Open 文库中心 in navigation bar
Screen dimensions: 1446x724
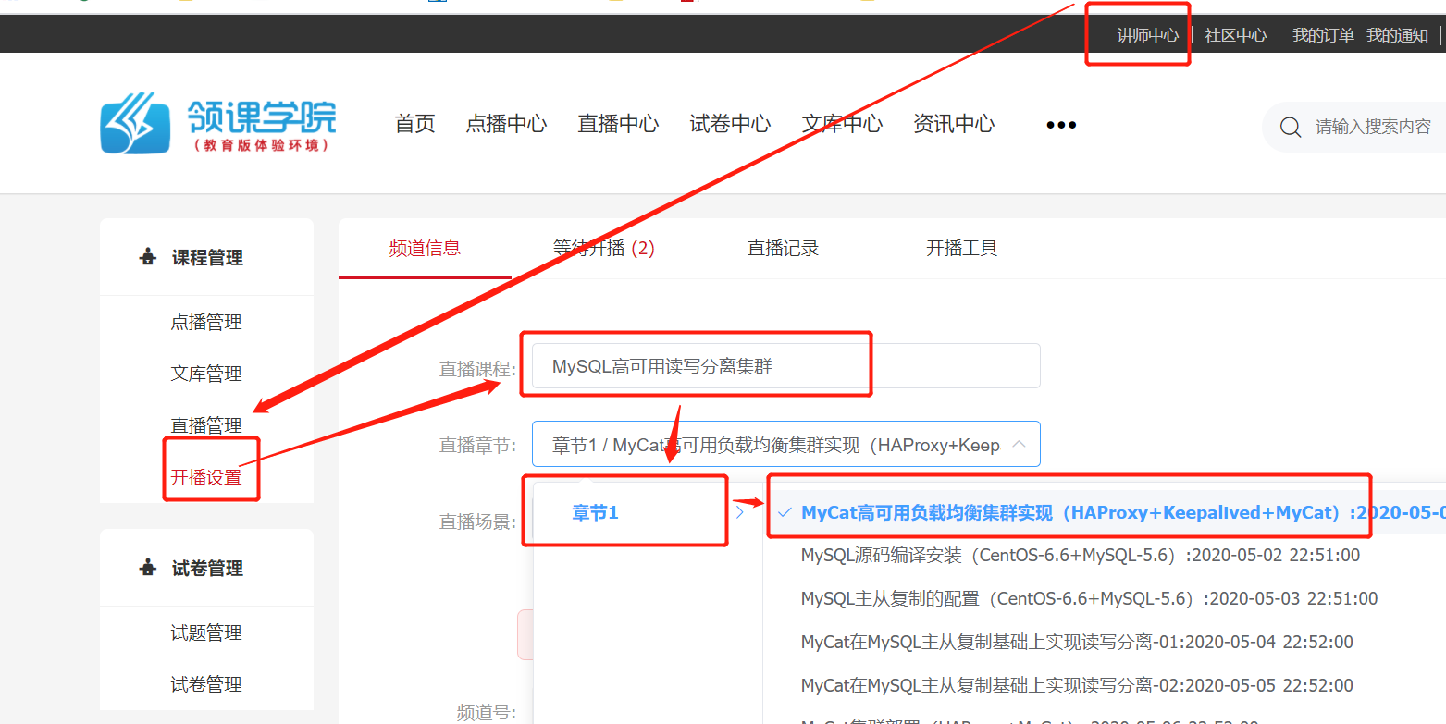click(x=842, y=124)
